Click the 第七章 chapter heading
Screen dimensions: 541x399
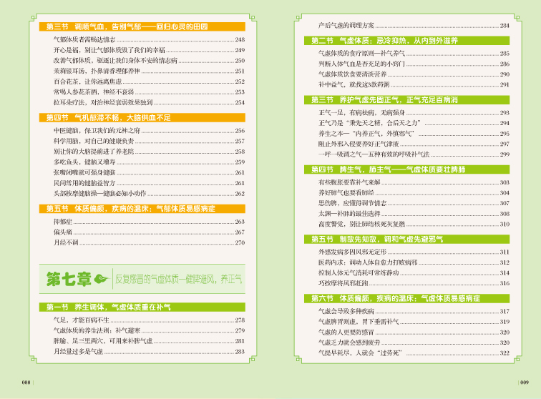(69, 278)
